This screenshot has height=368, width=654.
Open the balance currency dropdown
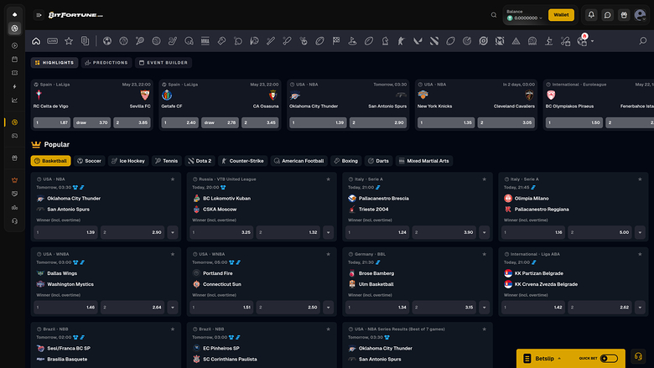(525, 18)
